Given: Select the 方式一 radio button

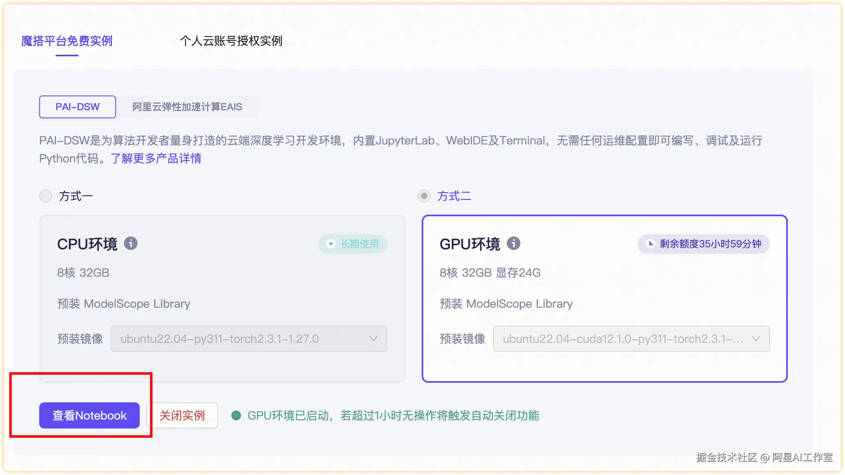Looking at the screenshot, I should [46, 196].
